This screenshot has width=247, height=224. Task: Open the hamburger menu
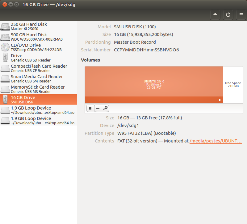pos(241,15)
